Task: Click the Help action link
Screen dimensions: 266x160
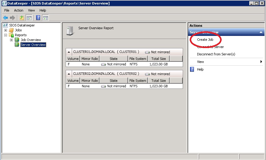Action: click(x=200, y=69)
